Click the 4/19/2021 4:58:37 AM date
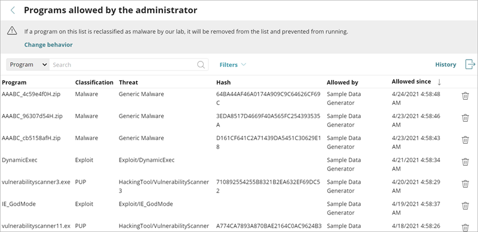The image size is (478, 232). click(416, 208)
